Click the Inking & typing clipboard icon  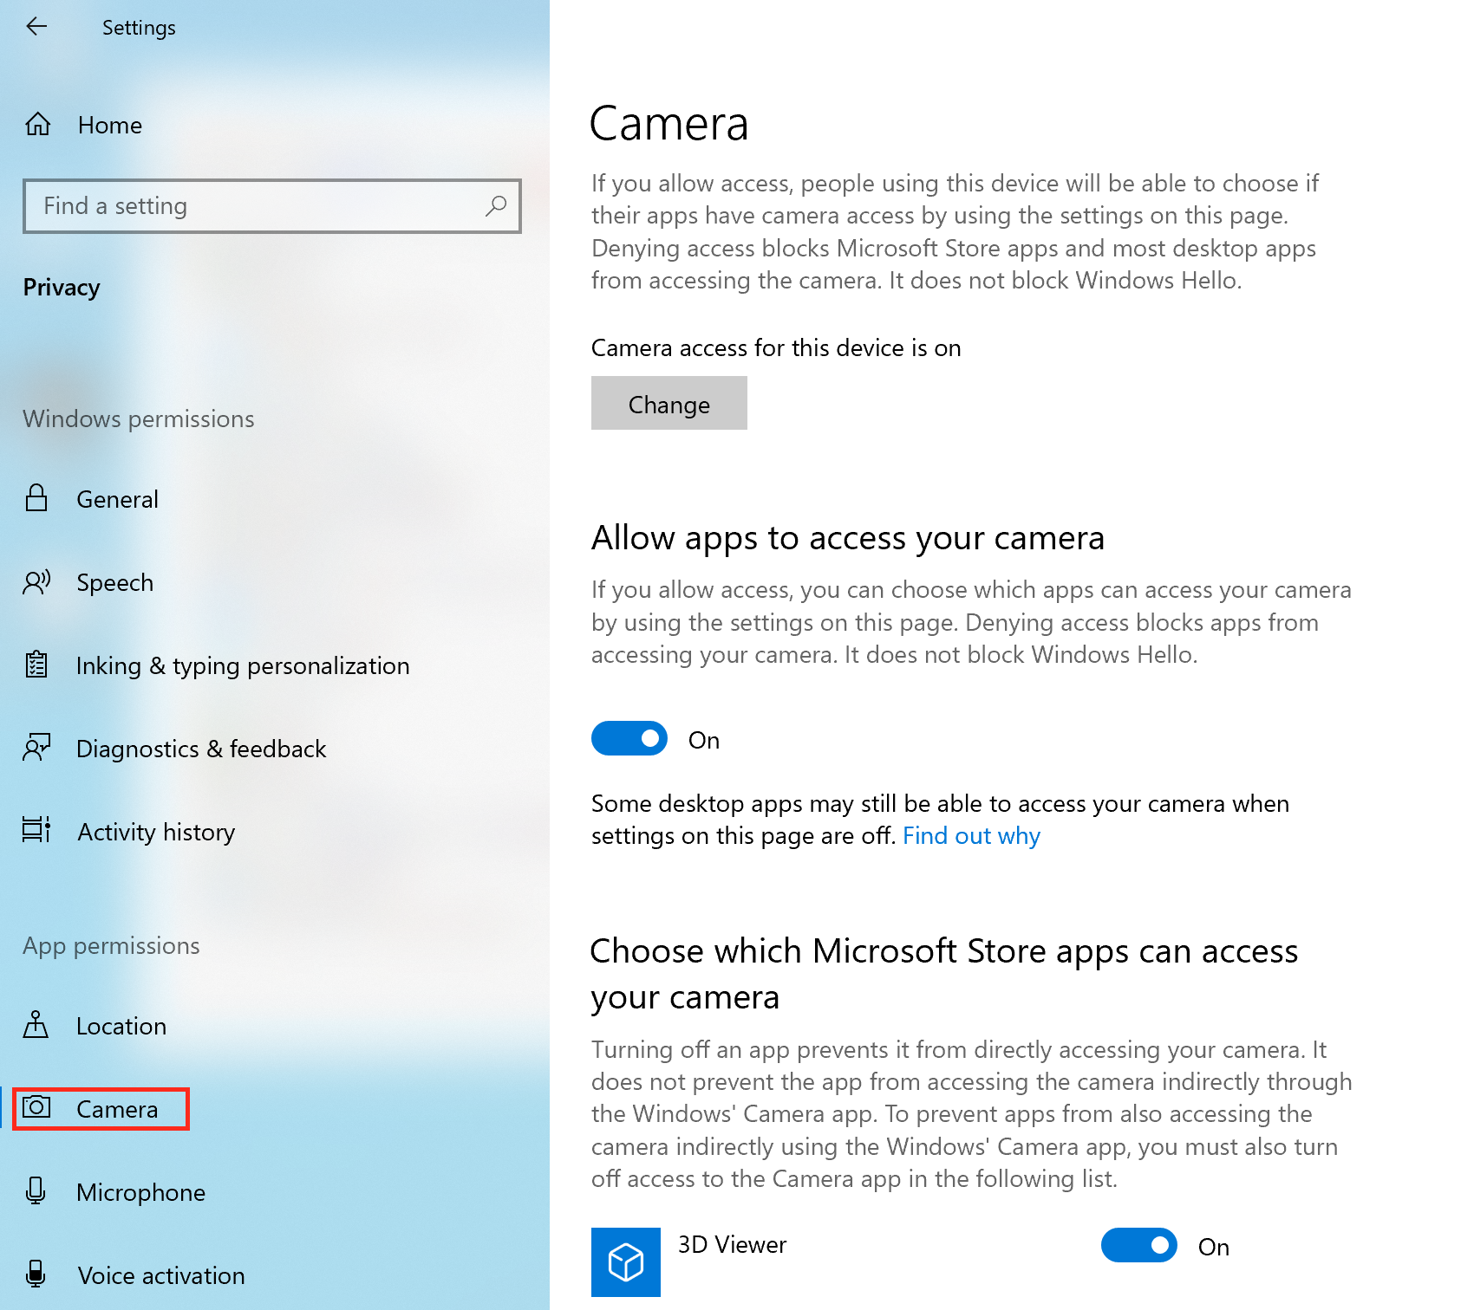(36, 665)
